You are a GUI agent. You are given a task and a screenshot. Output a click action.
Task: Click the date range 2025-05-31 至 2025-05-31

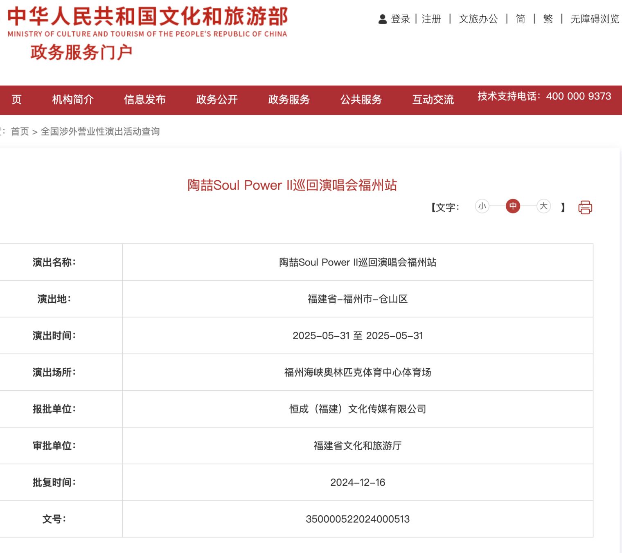pos(358,335)
